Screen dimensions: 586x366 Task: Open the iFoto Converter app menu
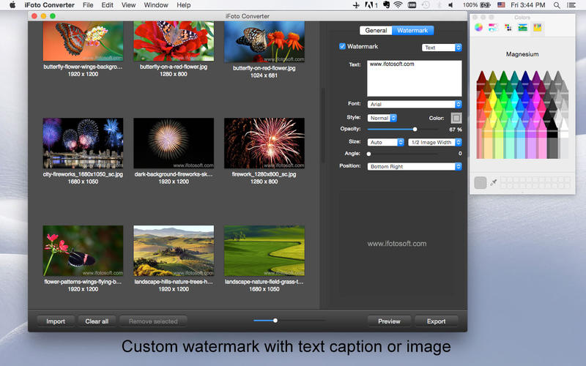tap(49, 5)
